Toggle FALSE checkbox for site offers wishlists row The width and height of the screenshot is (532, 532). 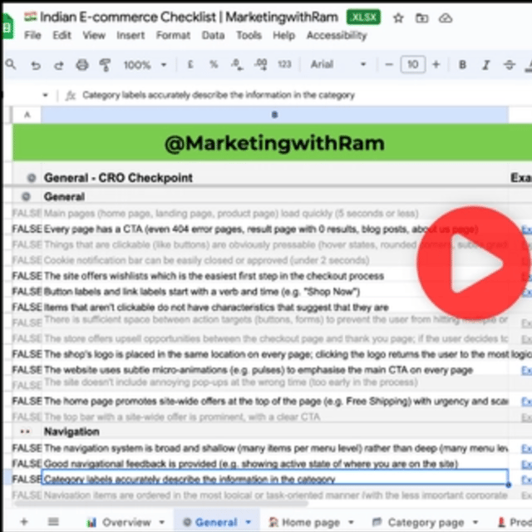pyautogui.click(x=27, y=276)
